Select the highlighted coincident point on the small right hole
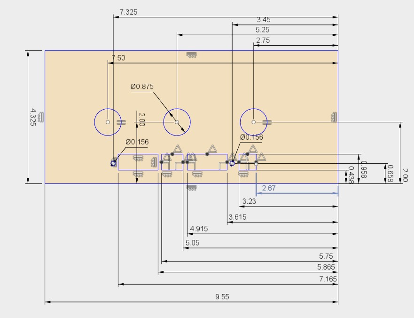 pyautogui.click(x=232, y=163)
